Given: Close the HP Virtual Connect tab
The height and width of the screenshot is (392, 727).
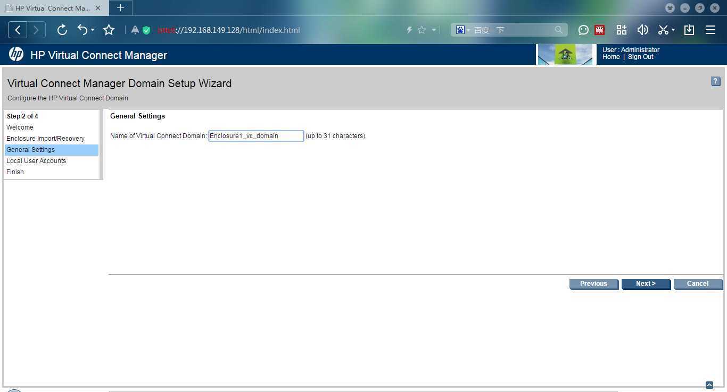Looking at the screenshot, I should (98, 8).
